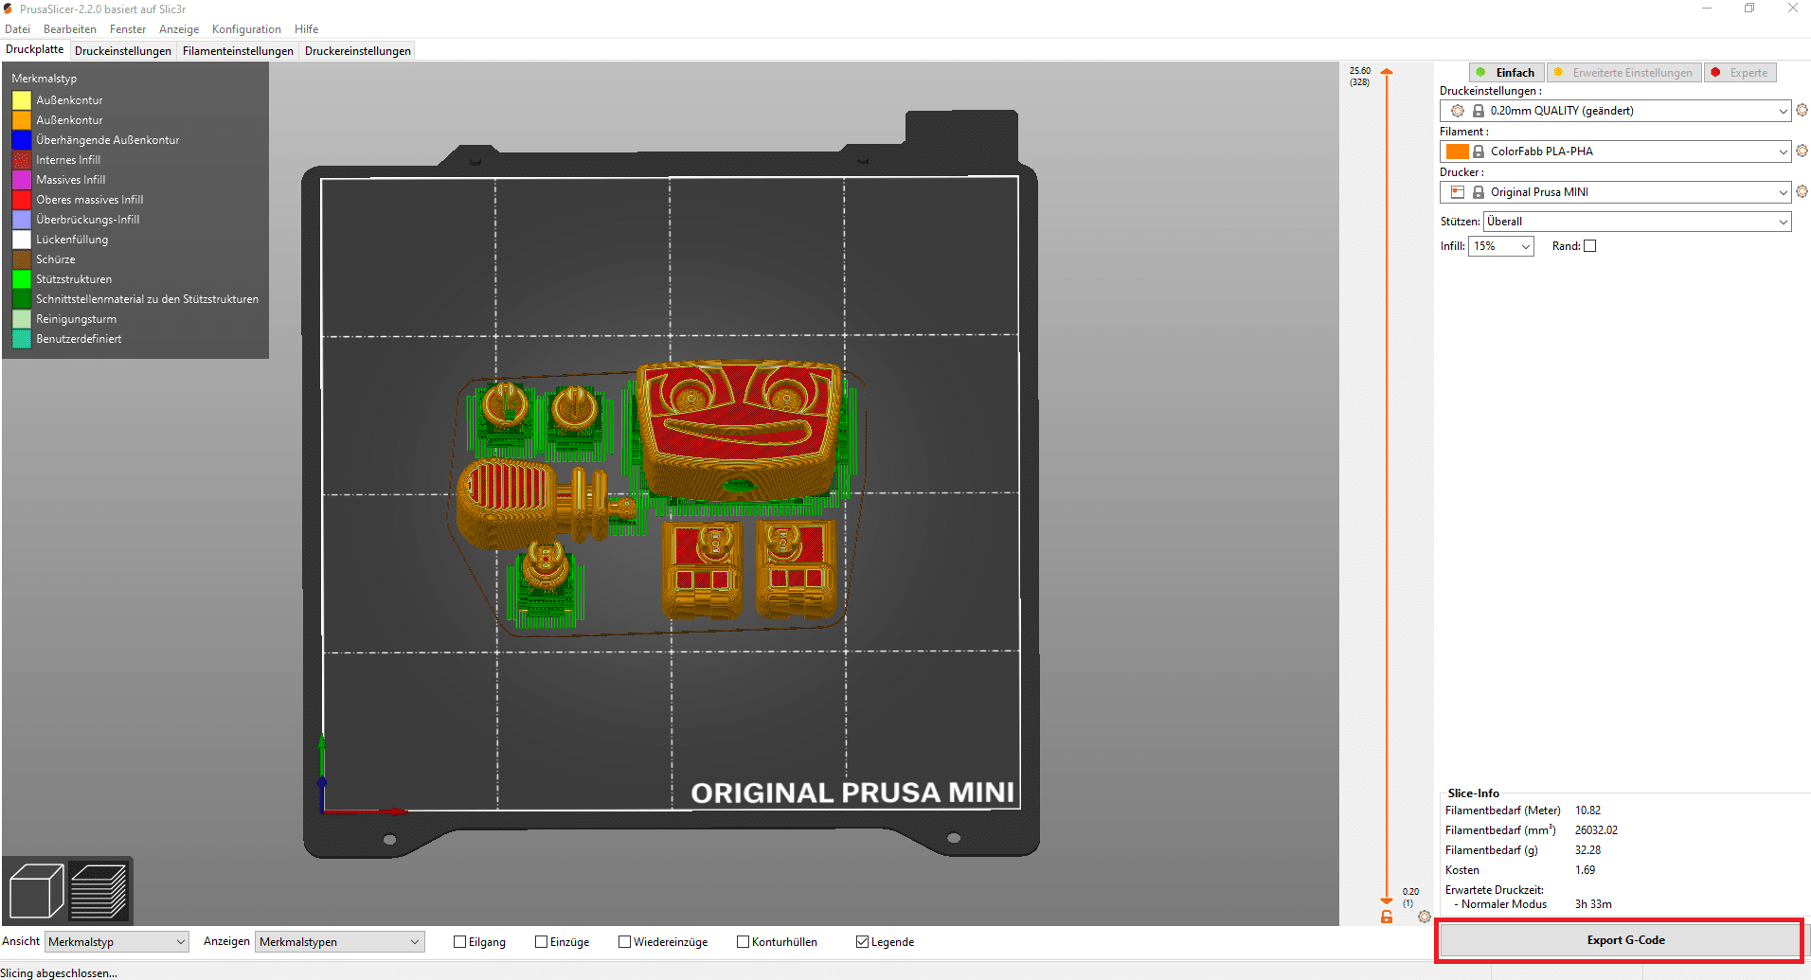Viewport: 1811px width, 980px height.
Task: Click the Filamentbedarf (Meter) value 10.82
Action: [x=1587, y=811]
